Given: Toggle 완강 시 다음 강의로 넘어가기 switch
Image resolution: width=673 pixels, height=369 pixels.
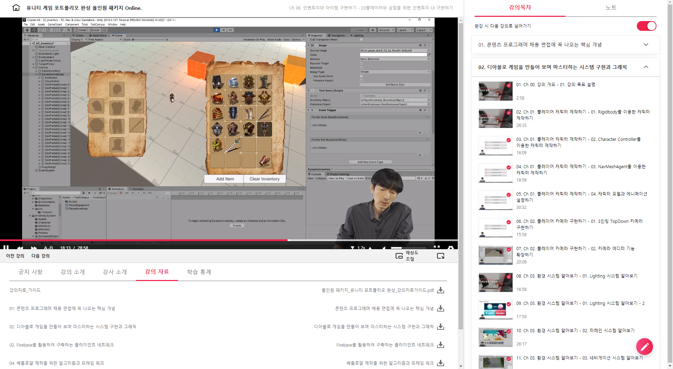Looking at the screenshot, I should coord(646,26).
